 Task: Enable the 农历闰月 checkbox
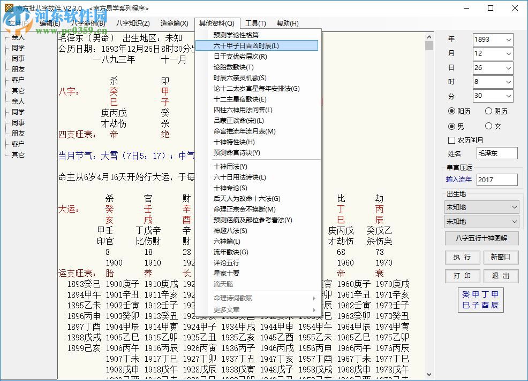[x=452, y=139]
